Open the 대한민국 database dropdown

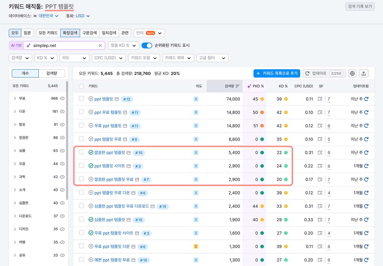coord(49,16)
